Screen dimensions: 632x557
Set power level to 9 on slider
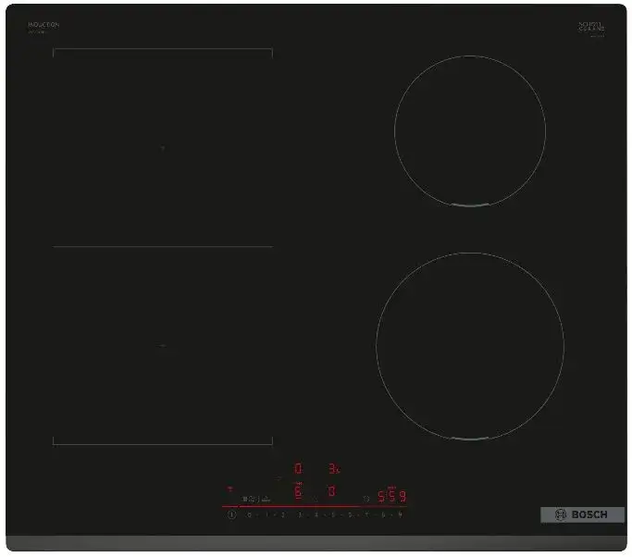(x=401, y=514)
